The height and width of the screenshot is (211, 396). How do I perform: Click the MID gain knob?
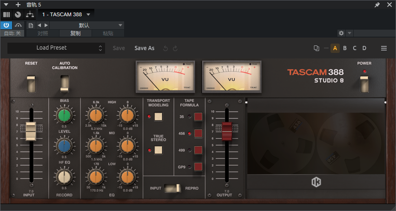(x=127, y=146)
